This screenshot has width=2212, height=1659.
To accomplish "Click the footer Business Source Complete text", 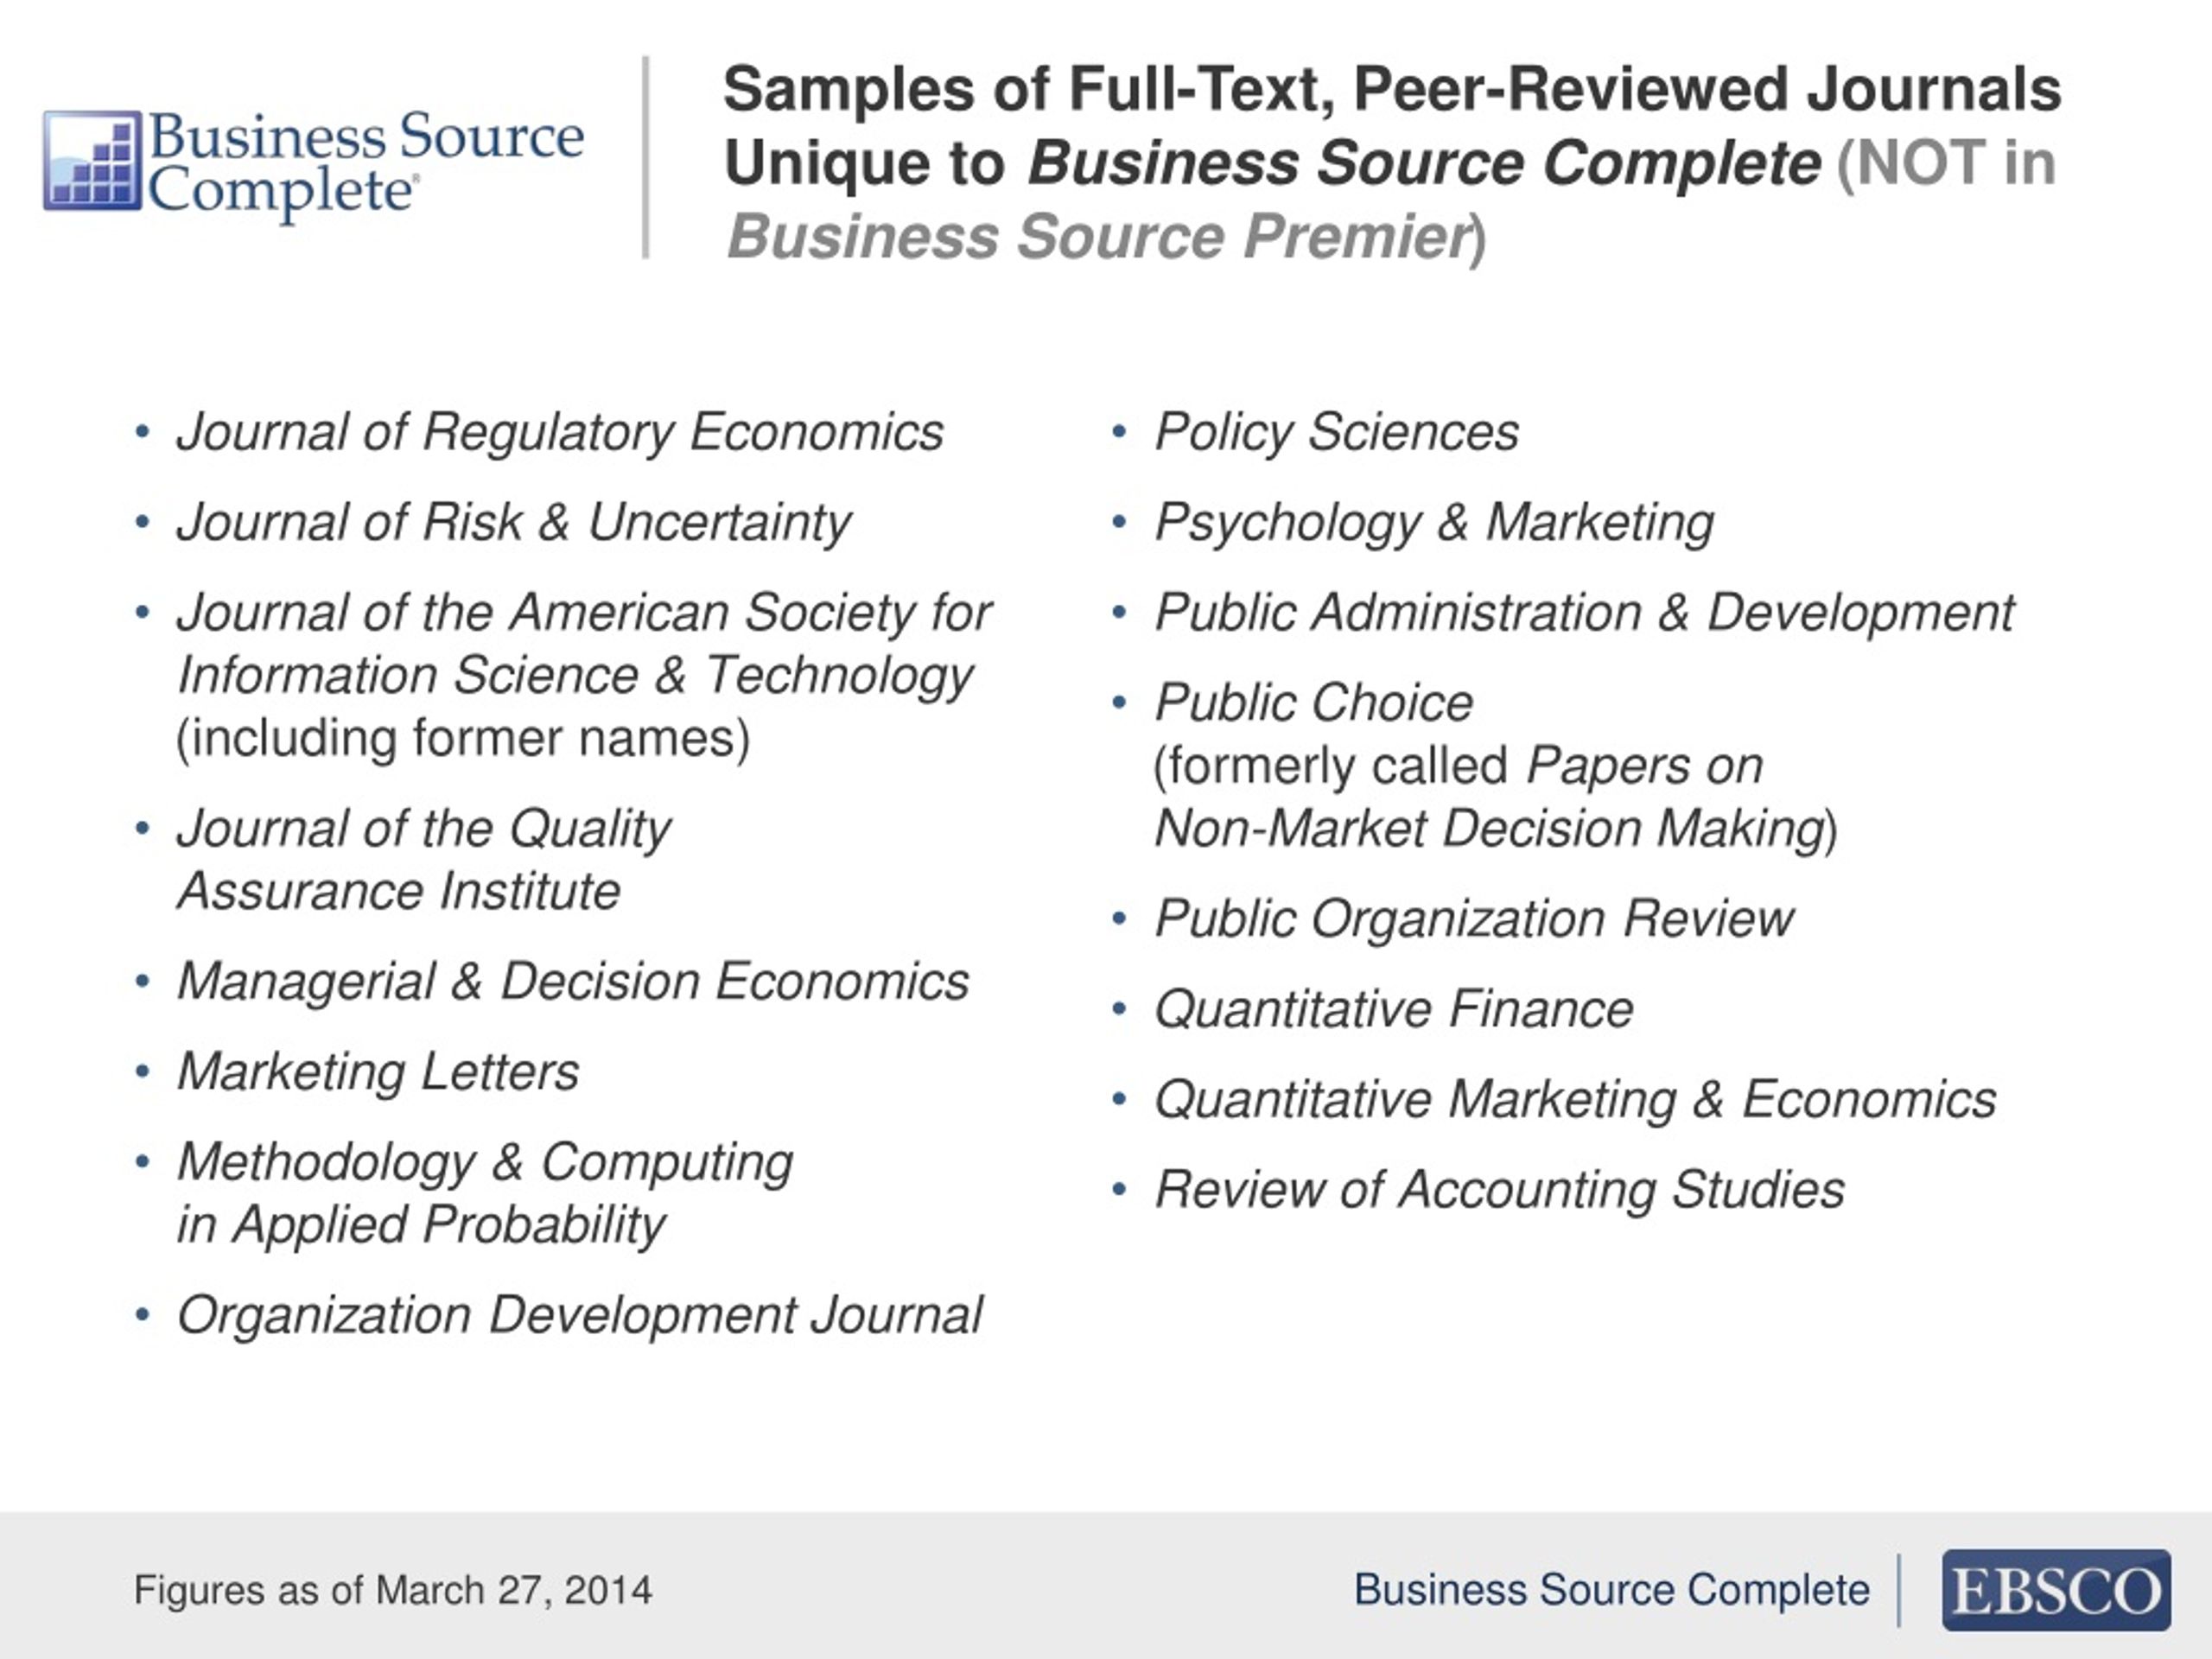I will (1611, 1590).
